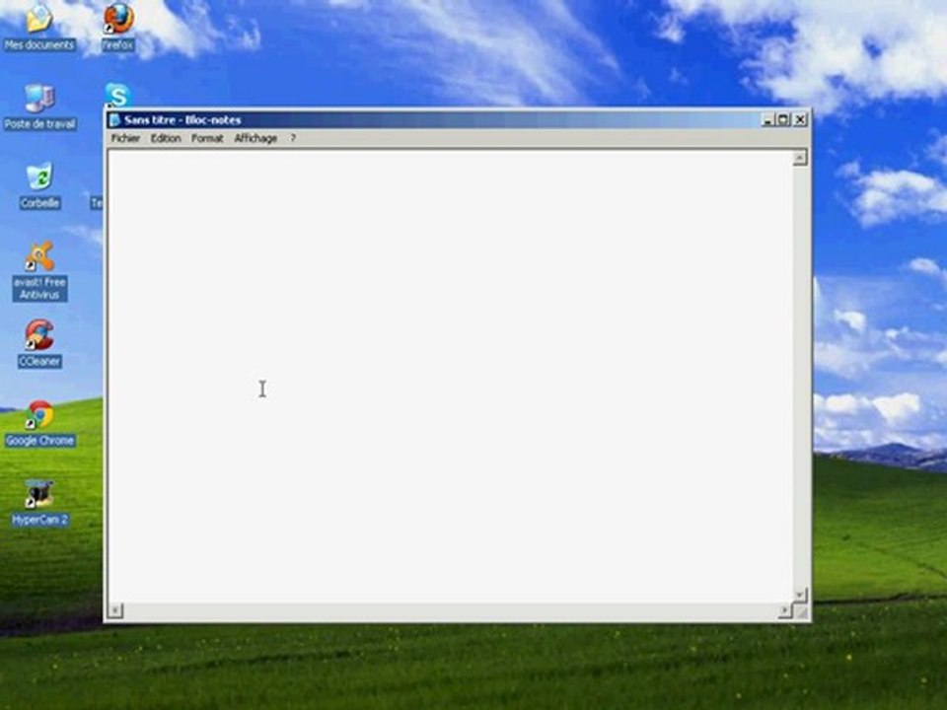Open the Fichier menu
The image size is (947, 710).
click(x=125, y=138)
